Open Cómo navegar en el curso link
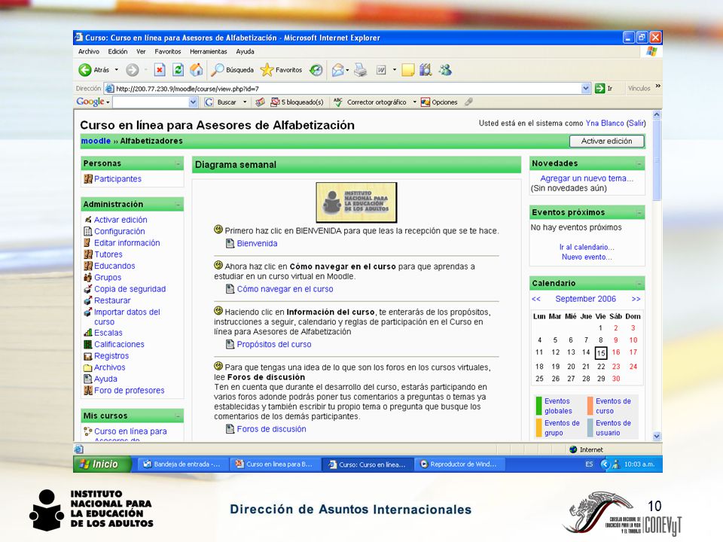Viewport: 723px width, 542px height. [x=285, y=289]
